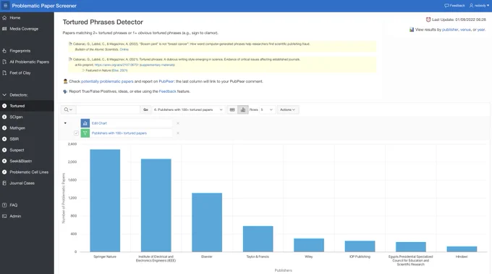The width and height of the screenshot is (492, 274).
Task: View results by year link
Action: point(481,30)
